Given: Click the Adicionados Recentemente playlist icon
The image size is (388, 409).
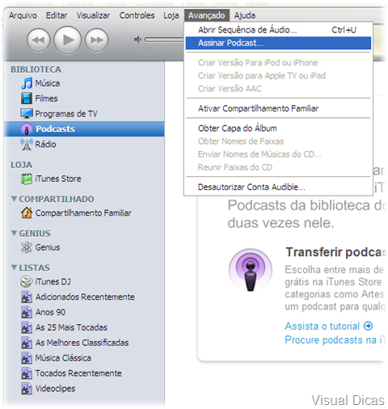Looking at the screenshot, I should pyautogui.click(x=27, y=297).
